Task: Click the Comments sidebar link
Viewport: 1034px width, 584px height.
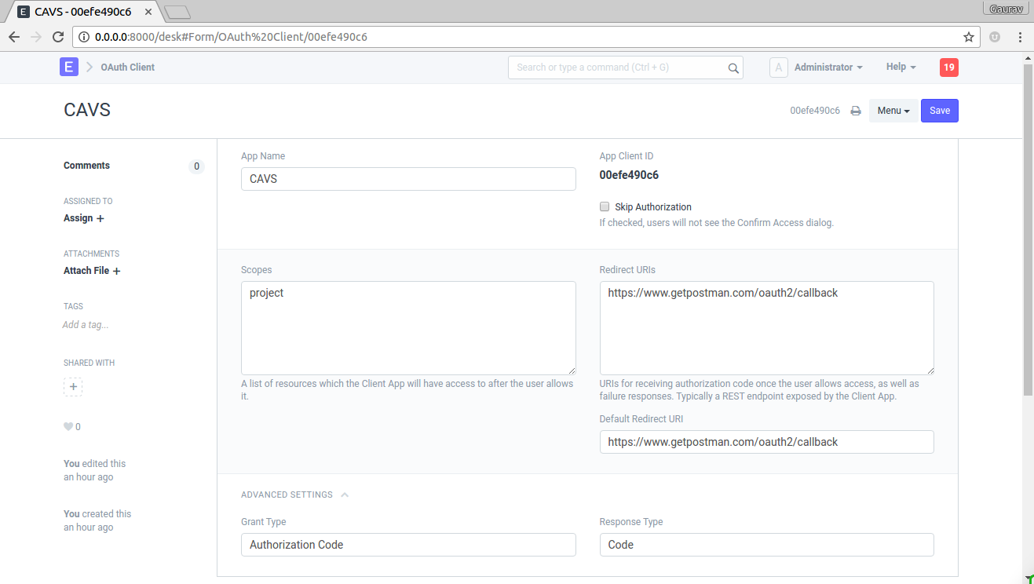Action: click(x=86, y=166)
